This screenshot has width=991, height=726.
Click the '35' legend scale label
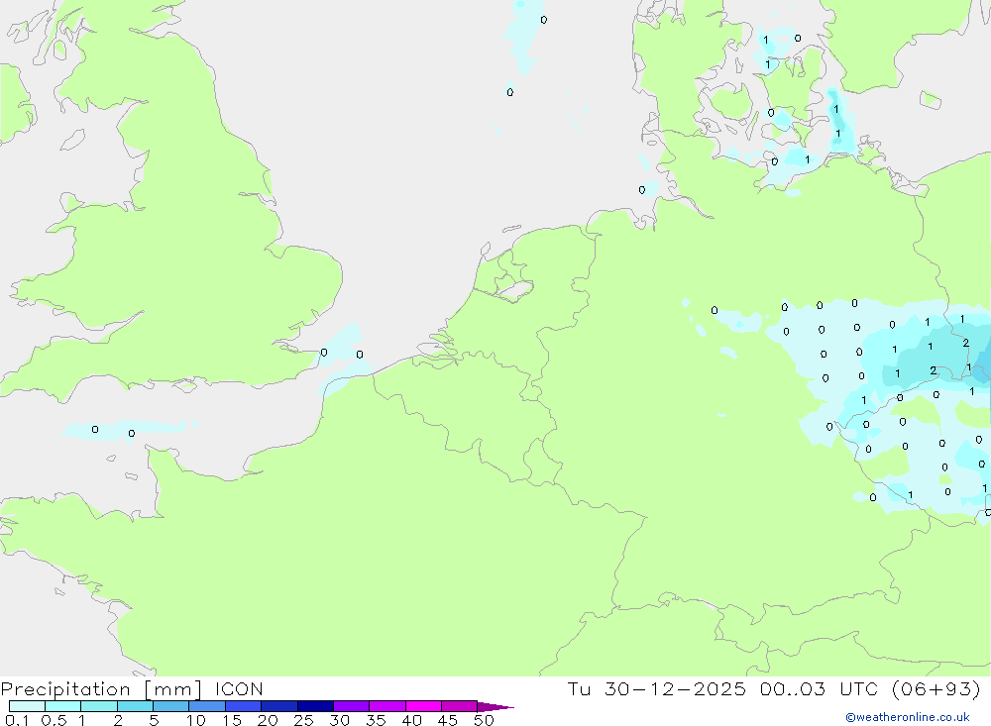(376, 720)
